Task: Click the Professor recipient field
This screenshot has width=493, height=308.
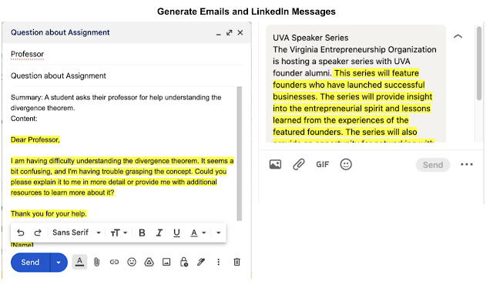Action: [x=28, y=54]
